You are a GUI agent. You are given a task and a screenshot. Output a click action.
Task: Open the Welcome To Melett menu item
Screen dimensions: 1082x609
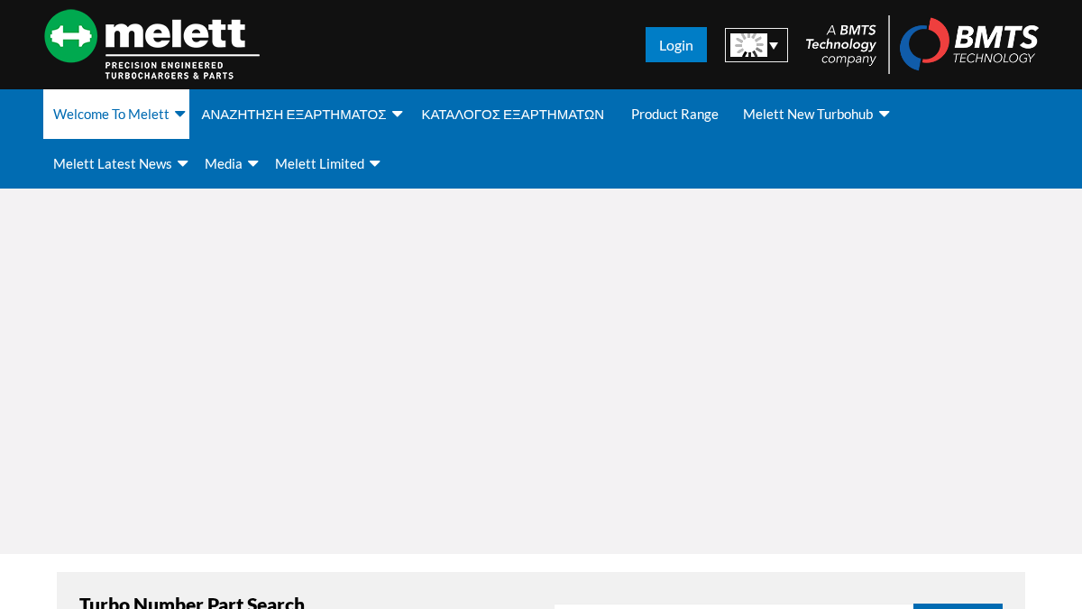tap(111, 115)
